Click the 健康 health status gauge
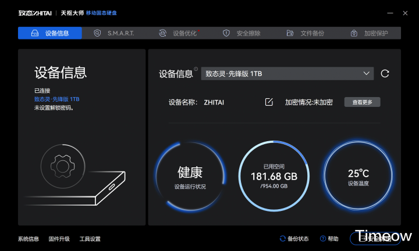Viewport: 419px width, 251px height. [190, 176]
